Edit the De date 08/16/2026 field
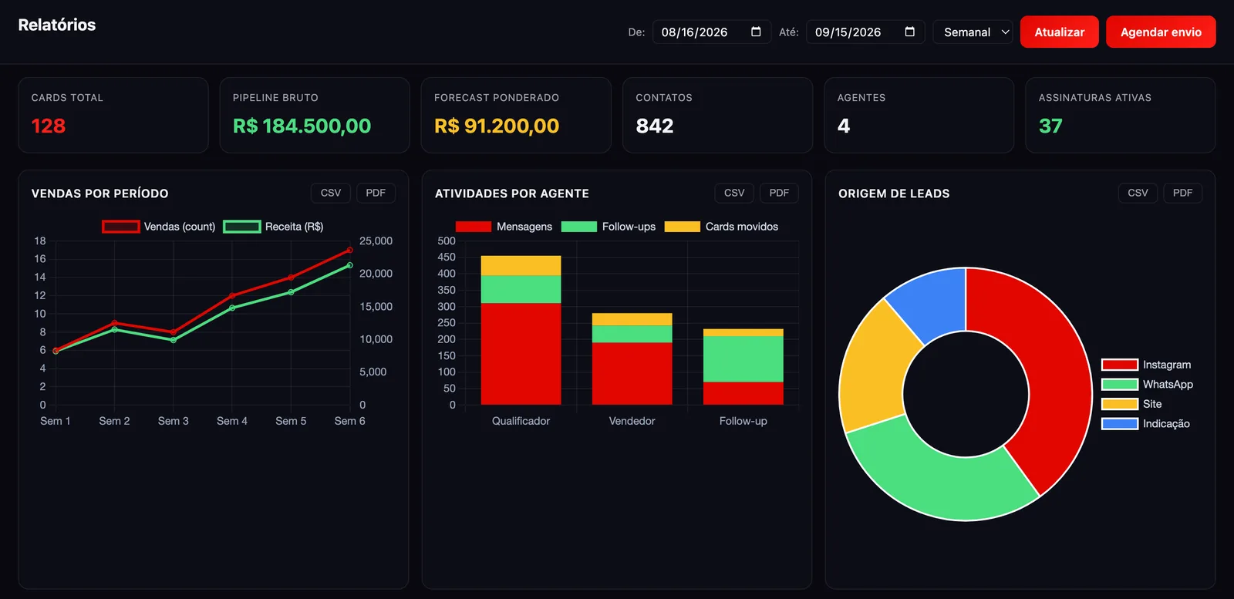 [x=711, y=32]
